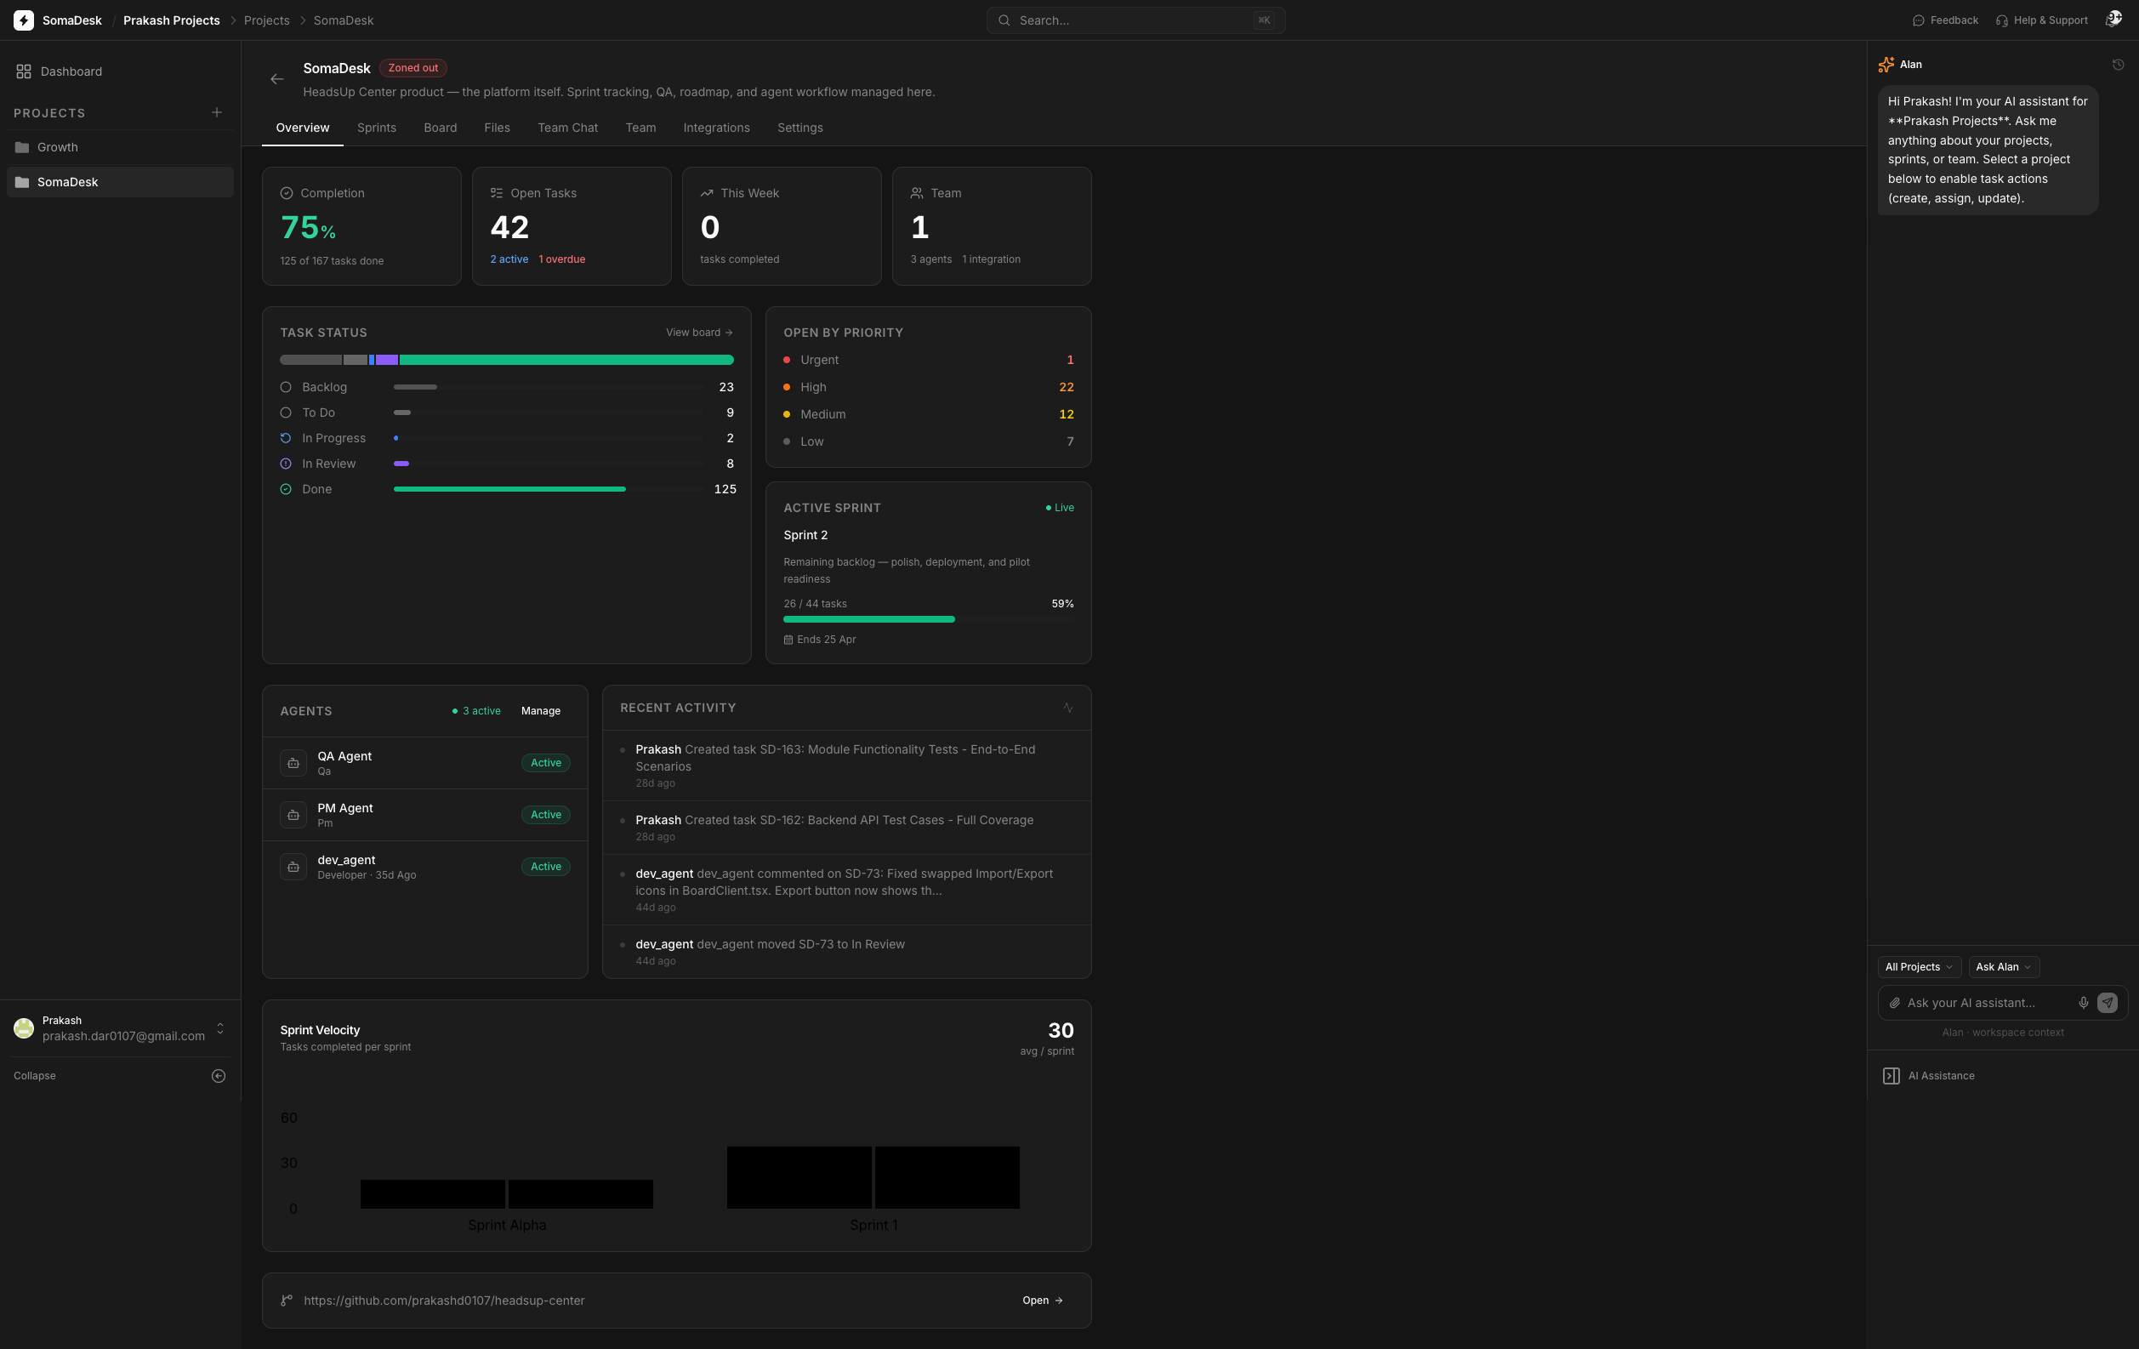Click the High priority count 22
The width and height of the screenshot is (2139, 1349).
1067,387
